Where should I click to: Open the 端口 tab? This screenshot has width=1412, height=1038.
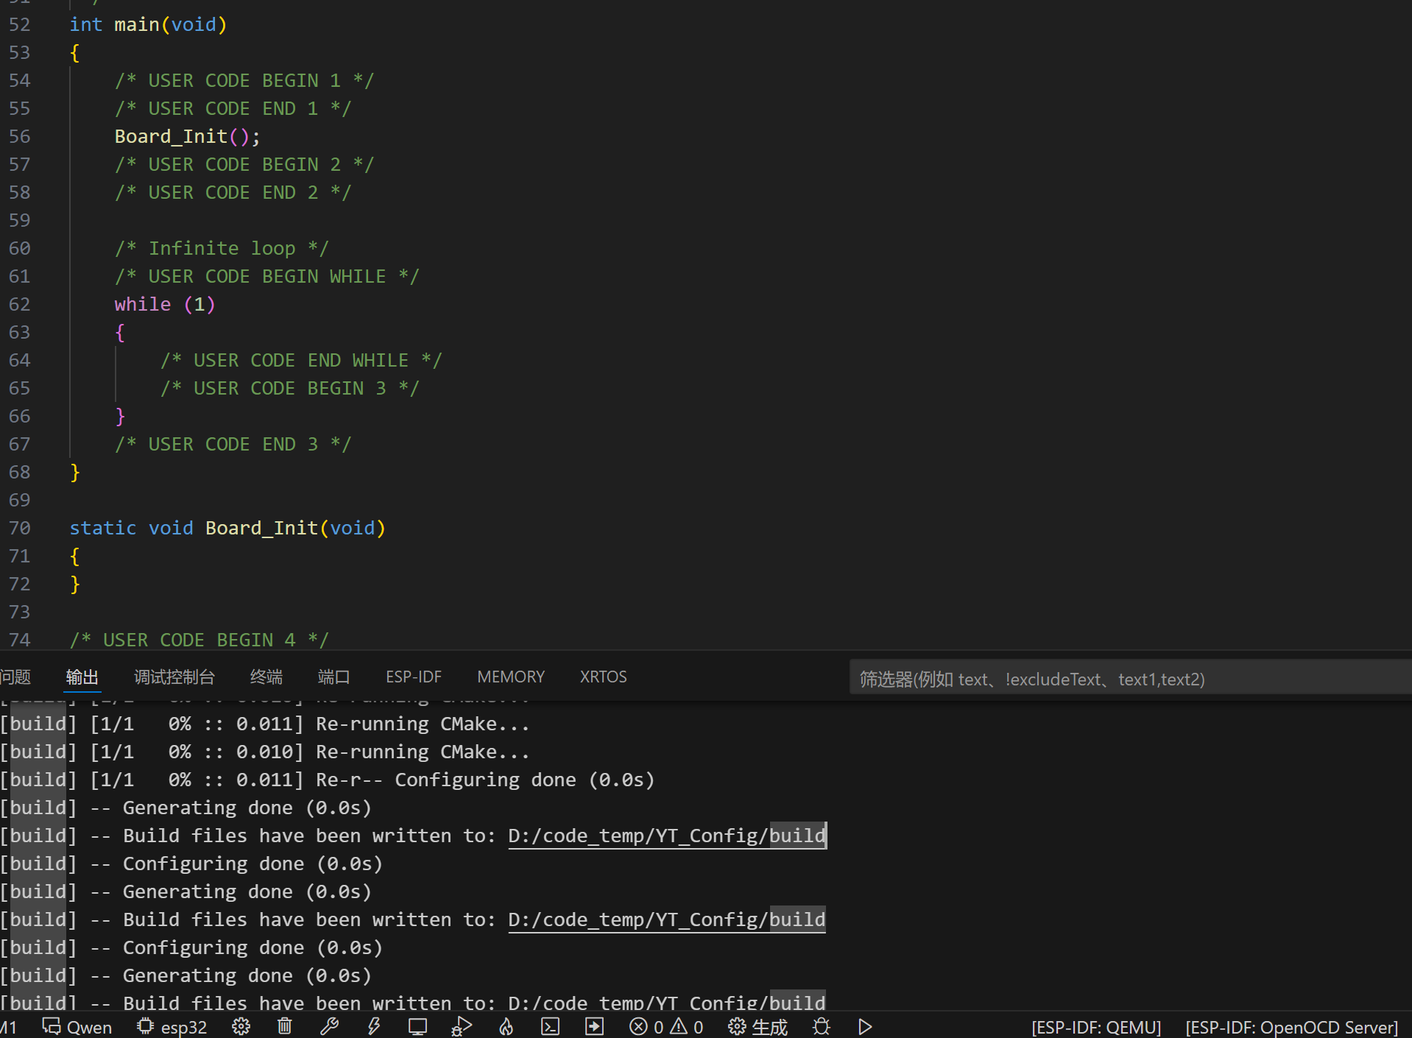(333, 677)
